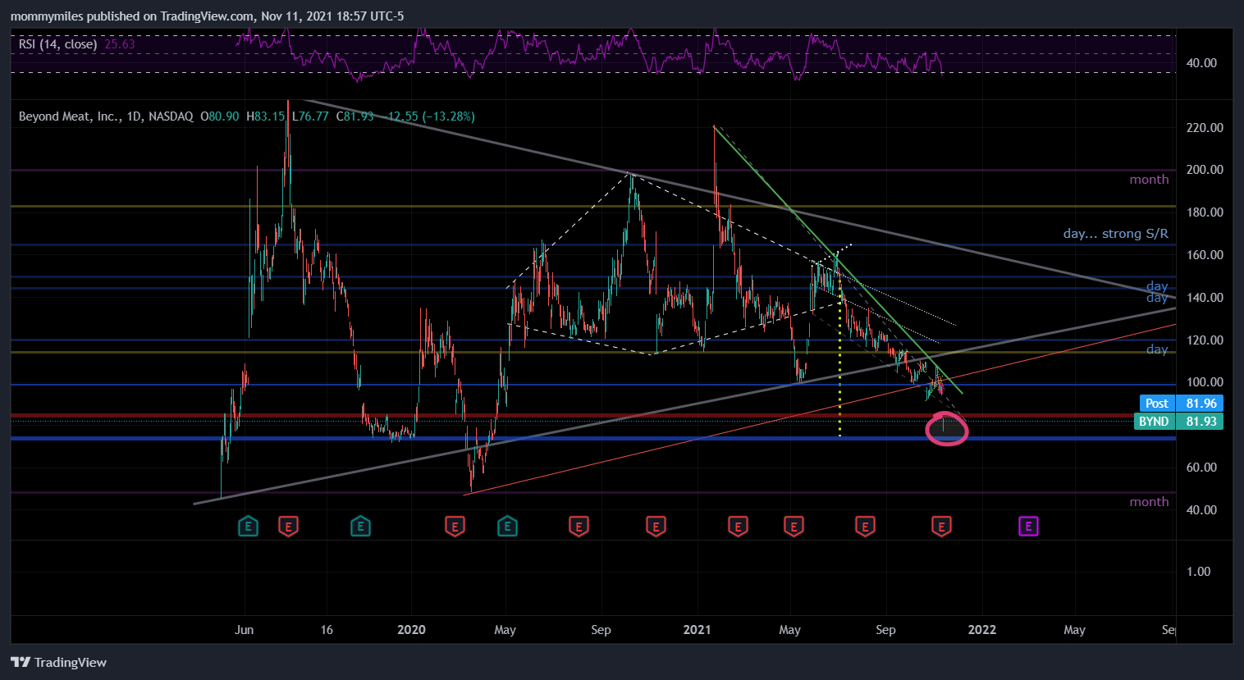Viewport: 1244px width, 680px height.
Task: Click the high price H83.15
Action: (266, 116)
